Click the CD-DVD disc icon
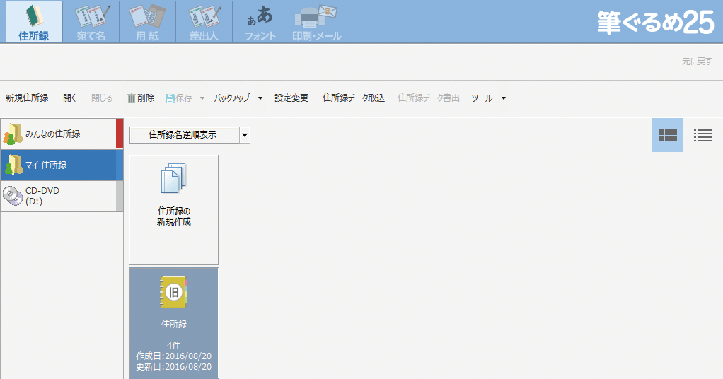The height and width of the screenshot is (379, 723). (x=13, y=196)
